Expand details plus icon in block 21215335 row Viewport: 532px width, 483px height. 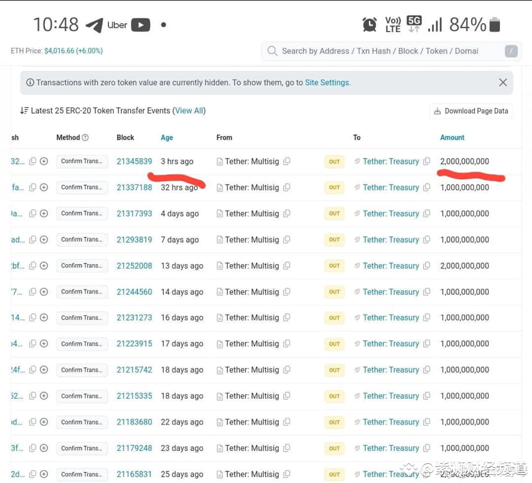pos(44,396)
